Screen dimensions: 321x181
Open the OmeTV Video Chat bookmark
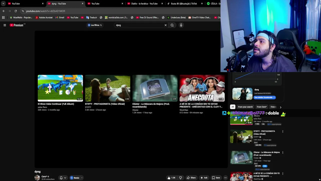pyautogui.click(x=199, y=18)
